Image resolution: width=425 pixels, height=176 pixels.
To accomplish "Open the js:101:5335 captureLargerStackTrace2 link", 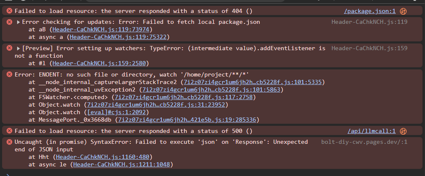I will pos(253,82).
